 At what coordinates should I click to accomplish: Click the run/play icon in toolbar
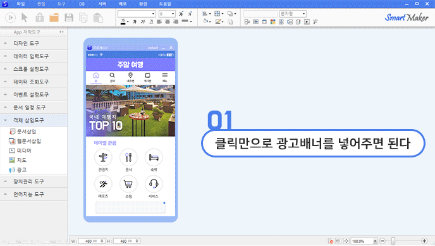[x=11, y=18]
